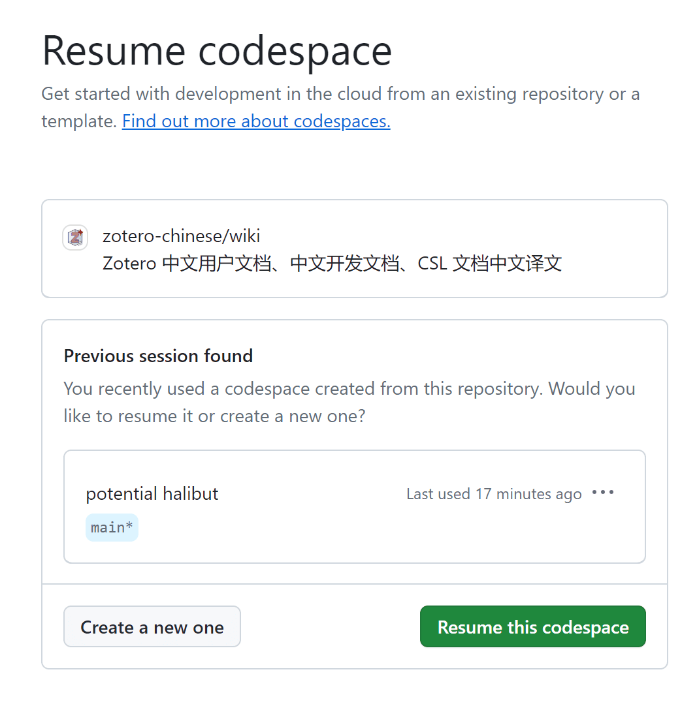Viewport: 697px width, 706px height.
Task: Click the main* label on the codespace
Action: click(112, 527)
